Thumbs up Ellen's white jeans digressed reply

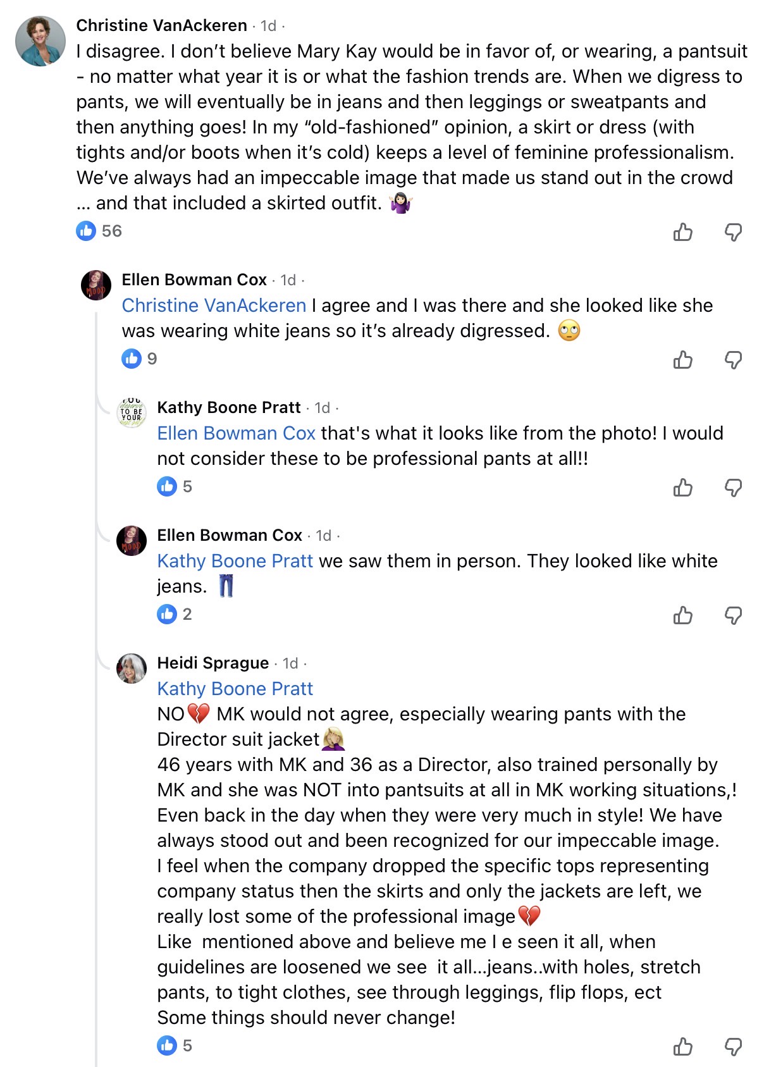click(683, 360)
